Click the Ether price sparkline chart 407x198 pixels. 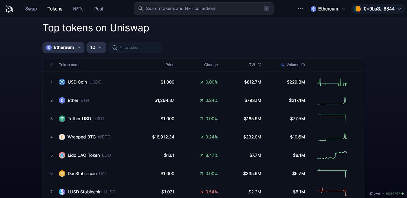click(332, 100)
